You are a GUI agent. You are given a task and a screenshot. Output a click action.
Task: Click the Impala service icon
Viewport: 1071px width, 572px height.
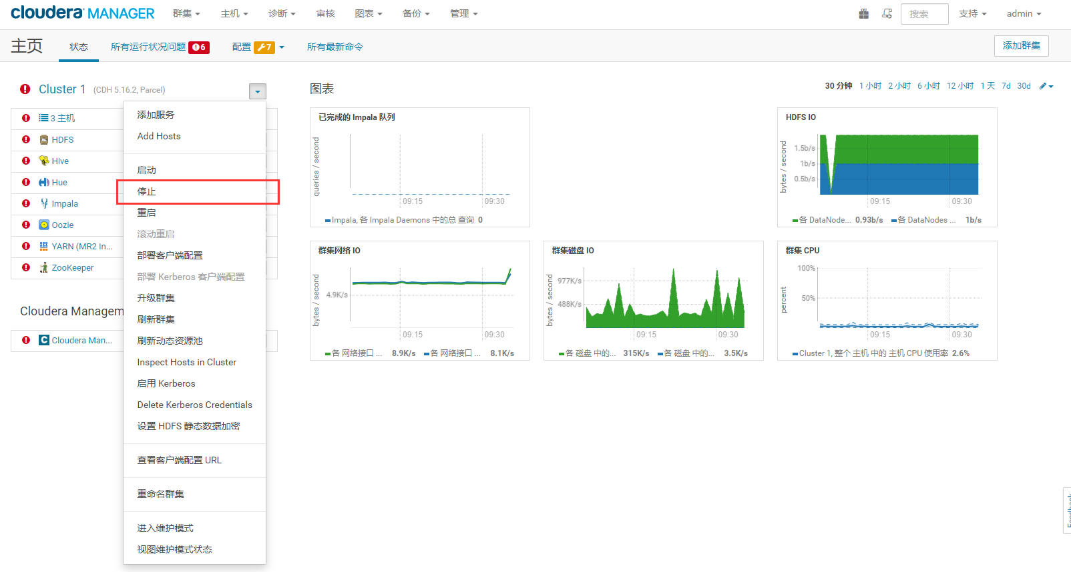(x=44, y=203)
